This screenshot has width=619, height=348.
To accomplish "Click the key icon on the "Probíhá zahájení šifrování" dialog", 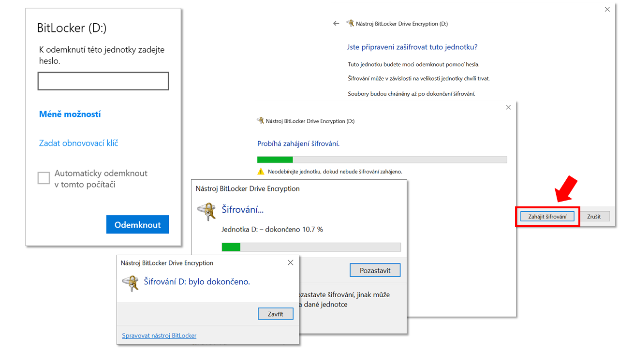I will (260, 121).
